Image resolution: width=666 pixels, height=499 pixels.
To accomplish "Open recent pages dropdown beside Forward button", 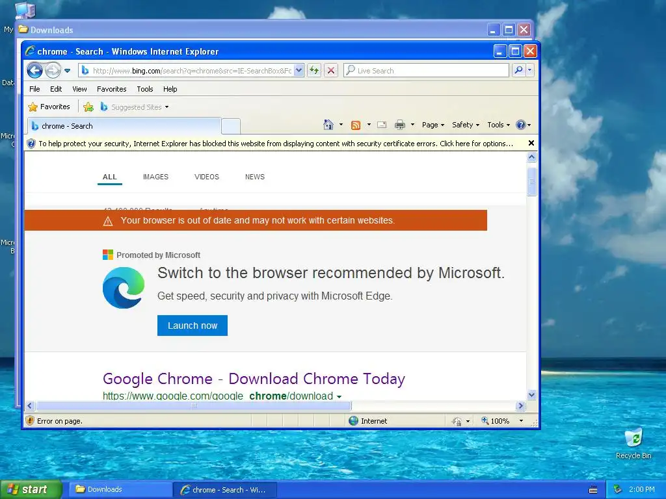I will (67, 71).
